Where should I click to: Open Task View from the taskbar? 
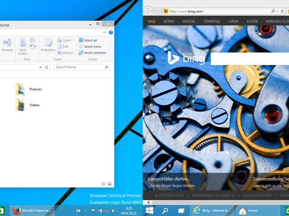point(181,211)
